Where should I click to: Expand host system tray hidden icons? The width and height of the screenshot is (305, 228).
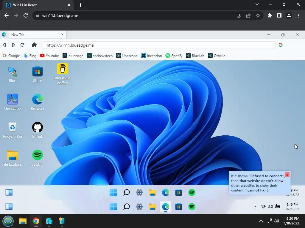[261, 221]
